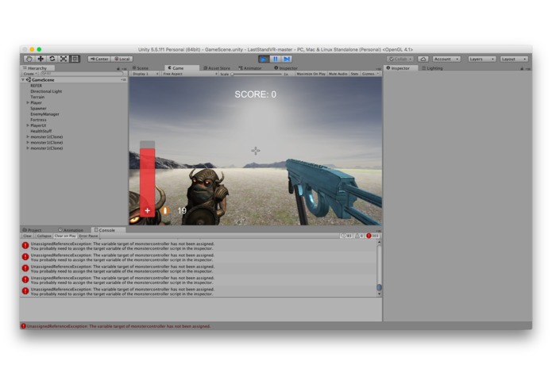Toggle the Local handle rotation button
This screenshot has width=552, height=392.
[122, 59]
